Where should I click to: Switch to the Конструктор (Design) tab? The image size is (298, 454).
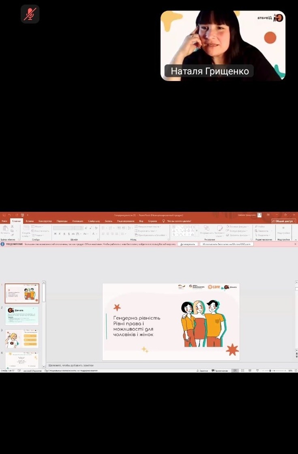[45, 221]
